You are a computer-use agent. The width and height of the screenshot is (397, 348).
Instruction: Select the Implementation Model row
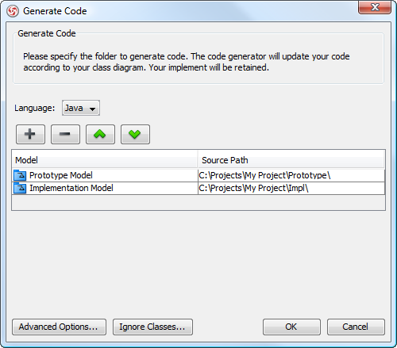(198, 188)
